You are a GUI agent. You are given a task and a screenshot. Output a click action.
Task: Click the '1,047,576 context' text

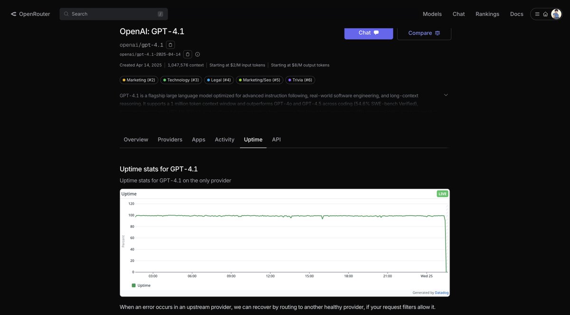click(186, 65)
